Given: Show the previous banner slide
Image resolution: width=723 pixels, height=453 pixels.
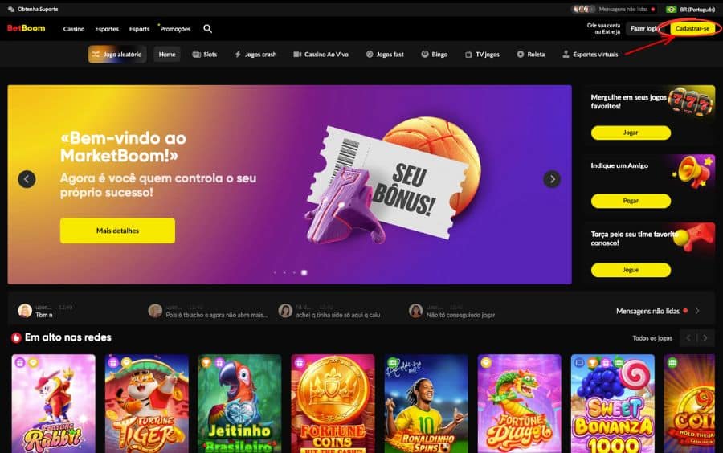Looking at the screenshot, I should pyautogui.click(x=27, y=179).
